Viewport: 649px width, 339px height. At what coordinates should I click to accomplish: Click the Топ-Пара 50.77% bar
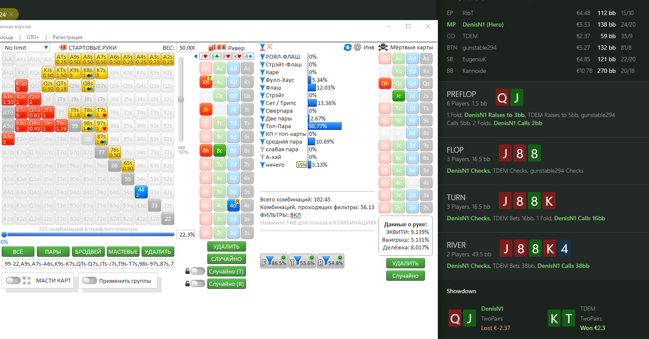click(x=325, y=126)
